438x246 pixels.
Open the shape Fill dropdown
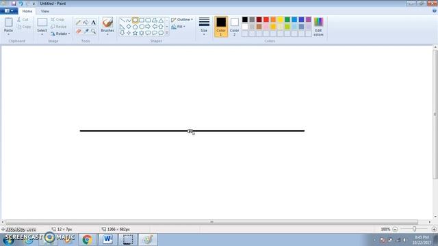[x=178, y=27]
